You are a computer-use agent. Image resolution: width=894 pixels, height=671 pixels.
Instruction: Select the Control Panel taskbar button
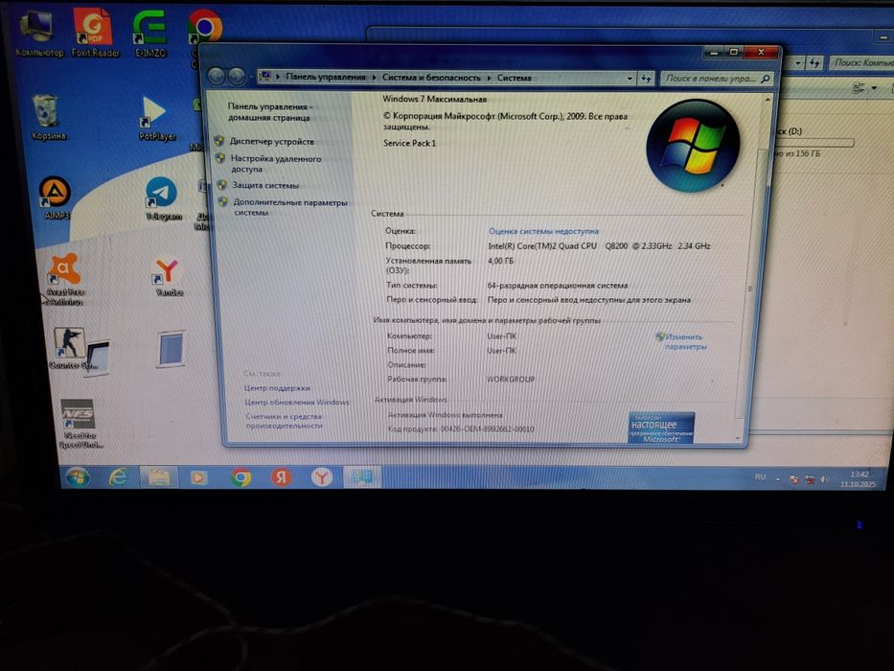[362, 476]
